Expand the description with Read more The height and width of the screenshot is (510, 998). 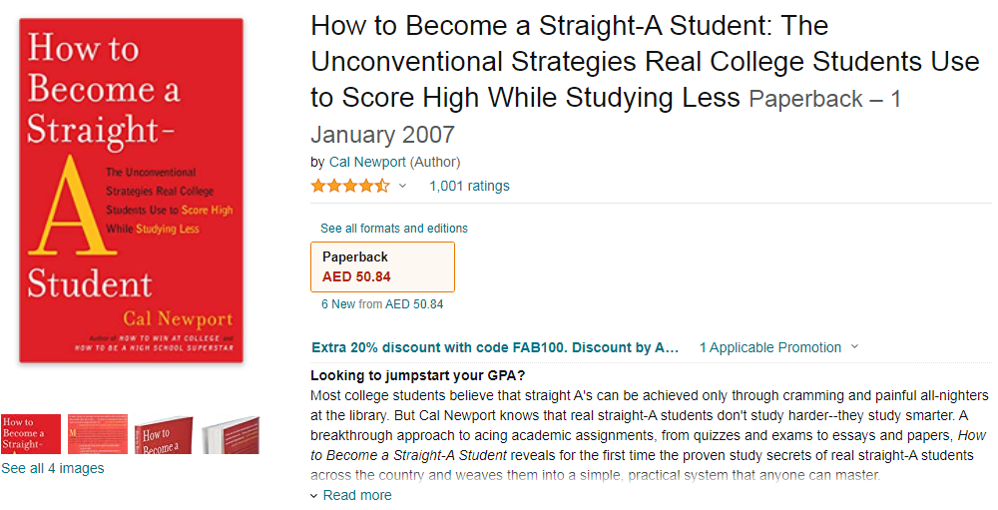point(357,495)
